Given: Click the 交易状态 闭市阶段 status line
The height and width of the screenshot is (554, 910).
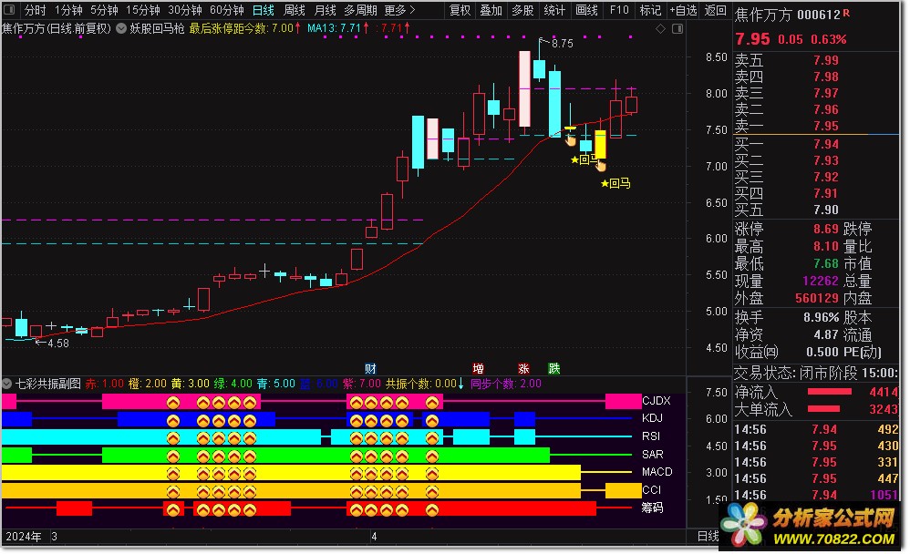Looking at the screenshot, I should (816, 373).
